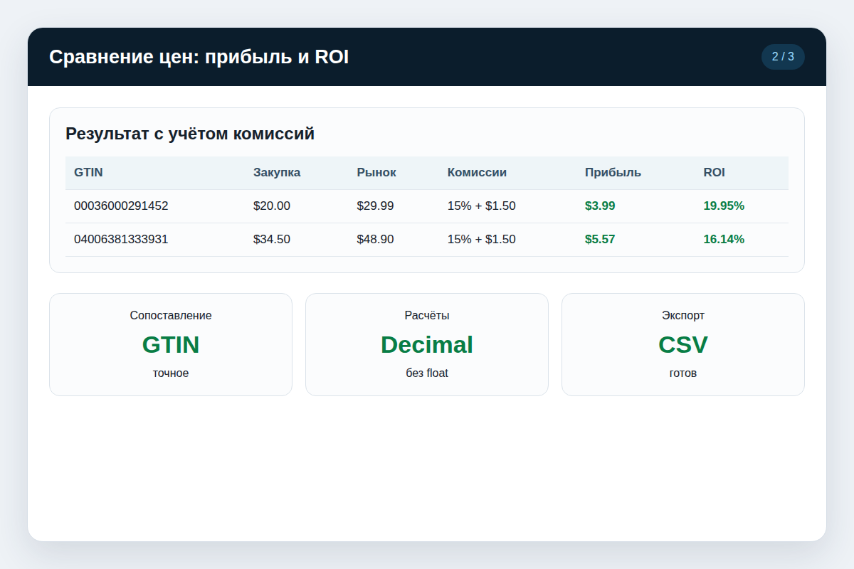Select the ROI value 19.95%
Screen dimensions: 854x569
point(724,206)
